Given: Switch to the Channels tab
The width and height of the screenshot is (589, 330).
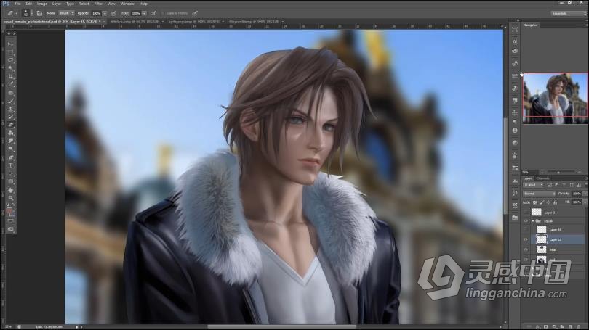Looking at the screenshot, I should pos(542,178).
